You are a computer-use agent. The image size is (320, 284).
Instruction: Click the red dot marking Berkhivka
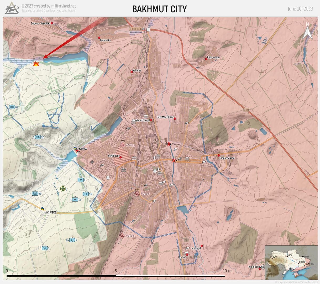[99, 38]
